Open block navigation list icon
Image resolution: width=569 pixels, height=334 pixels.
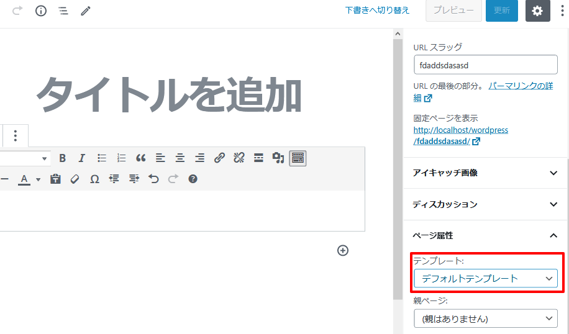(63, 11)
